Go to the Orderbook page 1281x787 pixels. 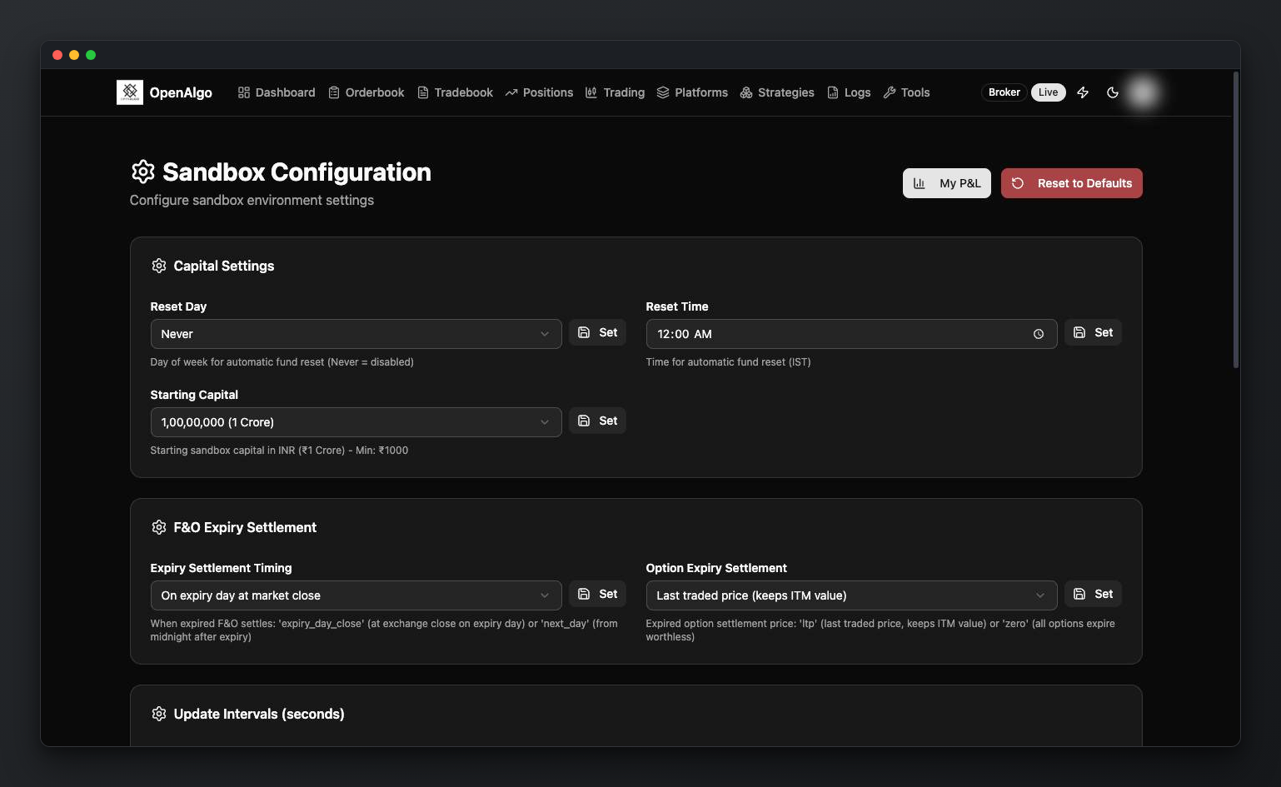point(366,92)
